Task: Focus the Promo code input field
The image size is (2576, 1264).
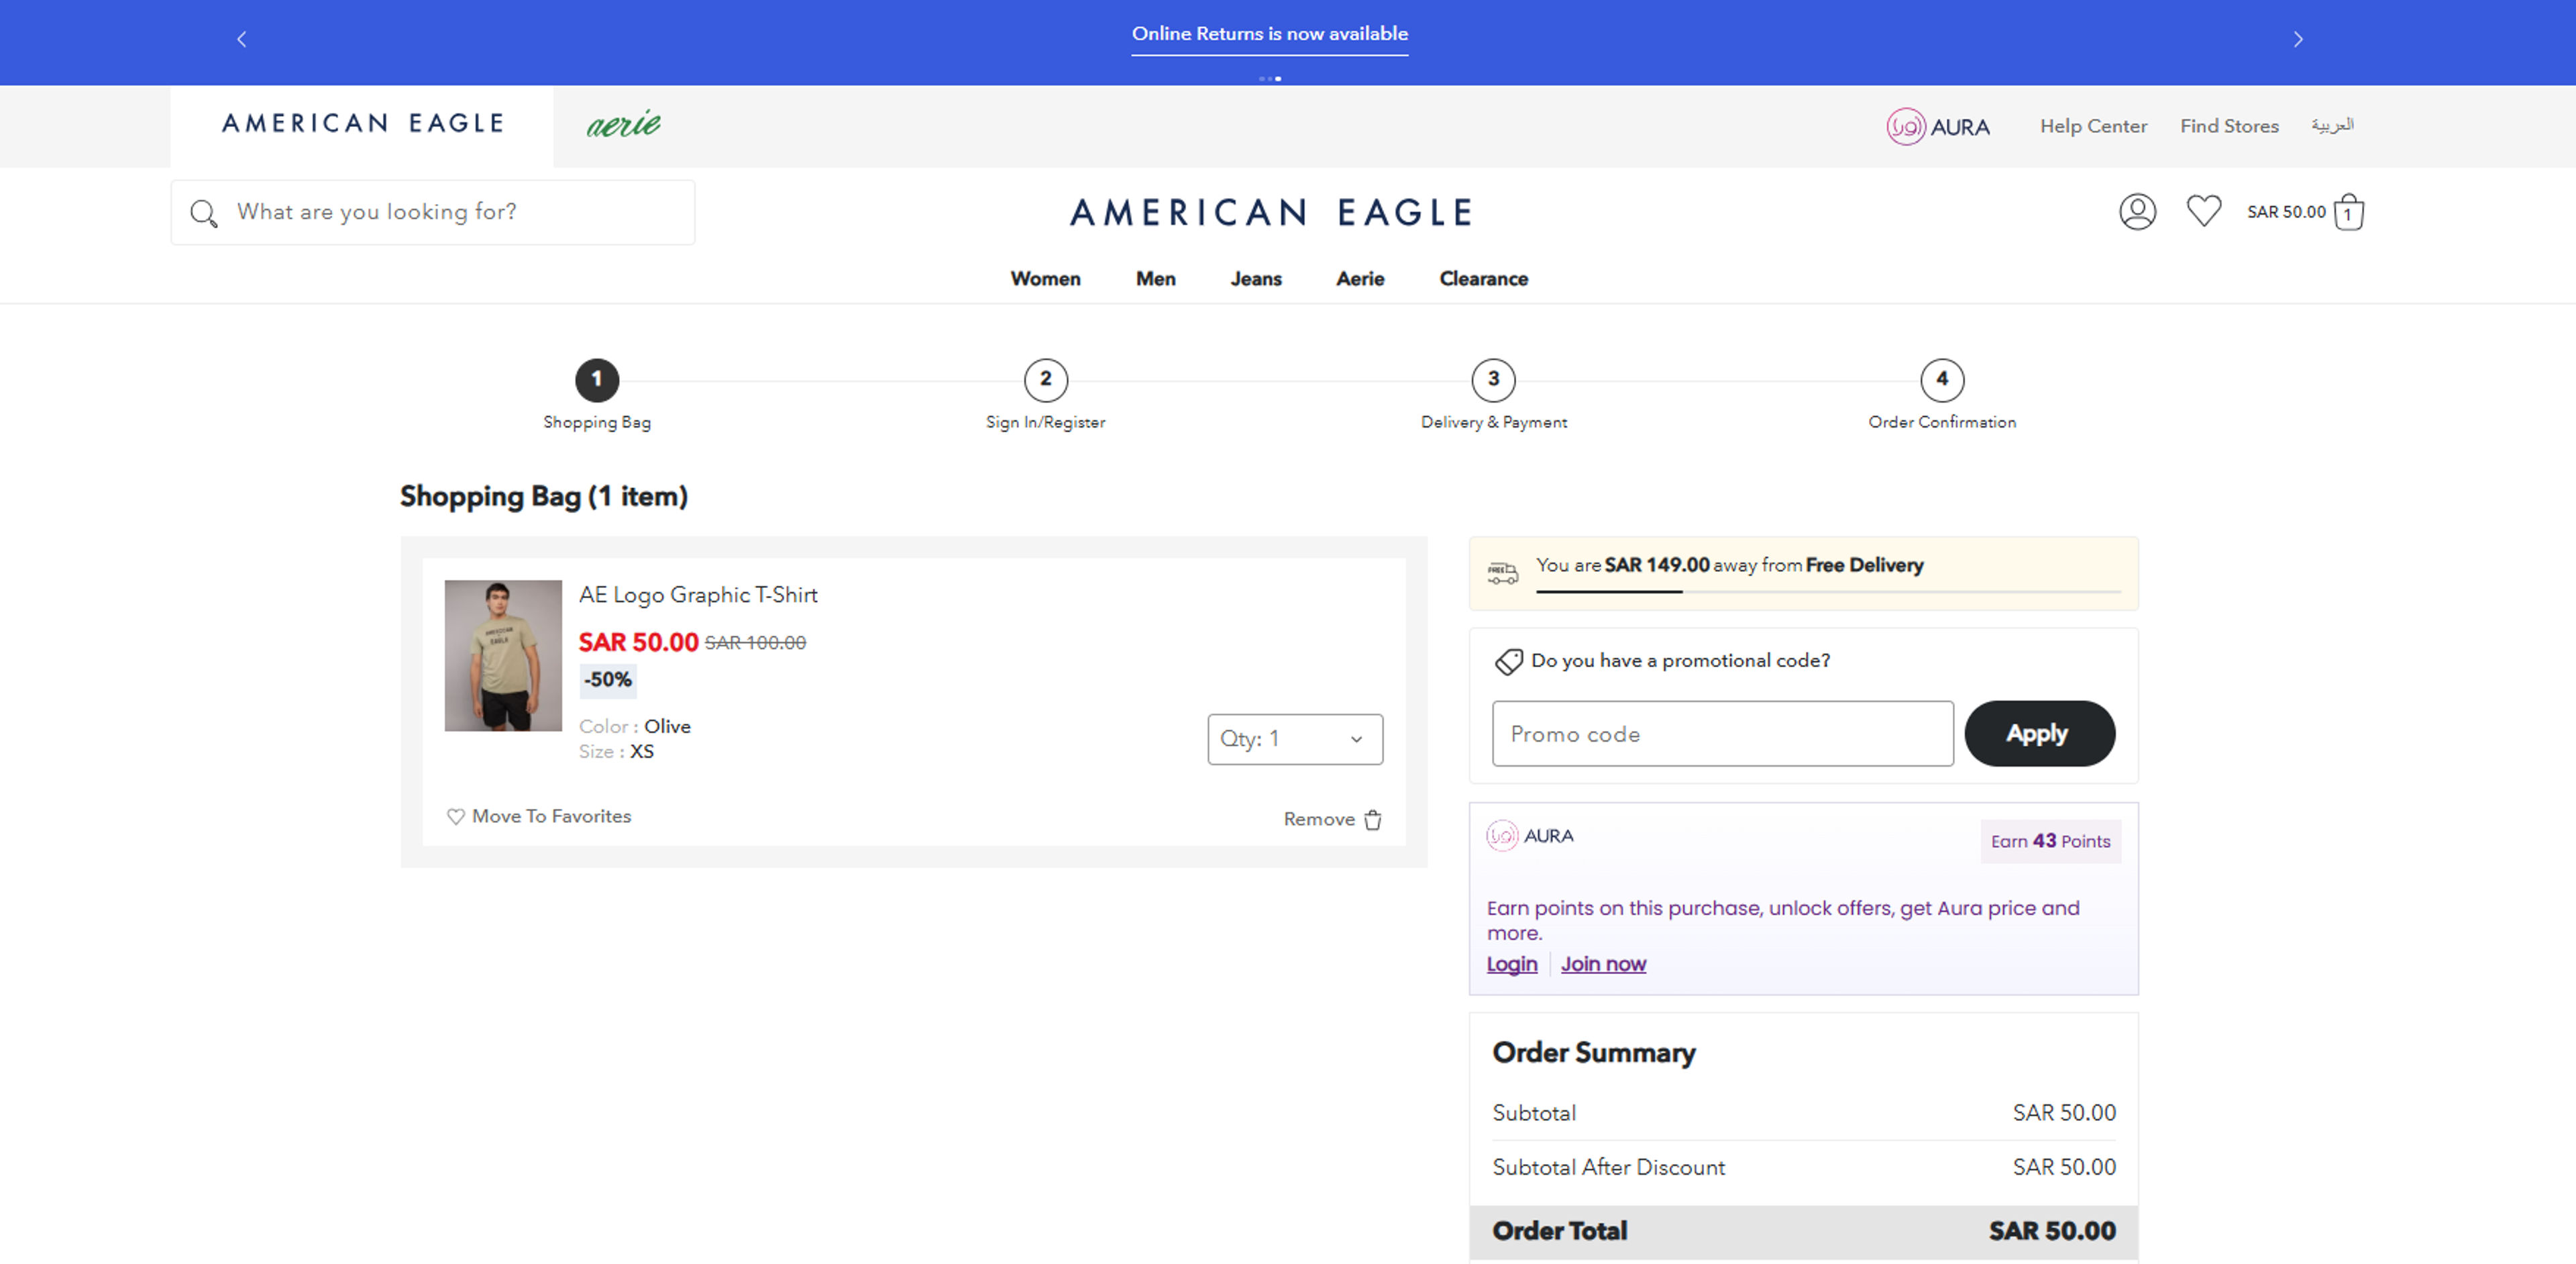Action: pos(1722,734)
